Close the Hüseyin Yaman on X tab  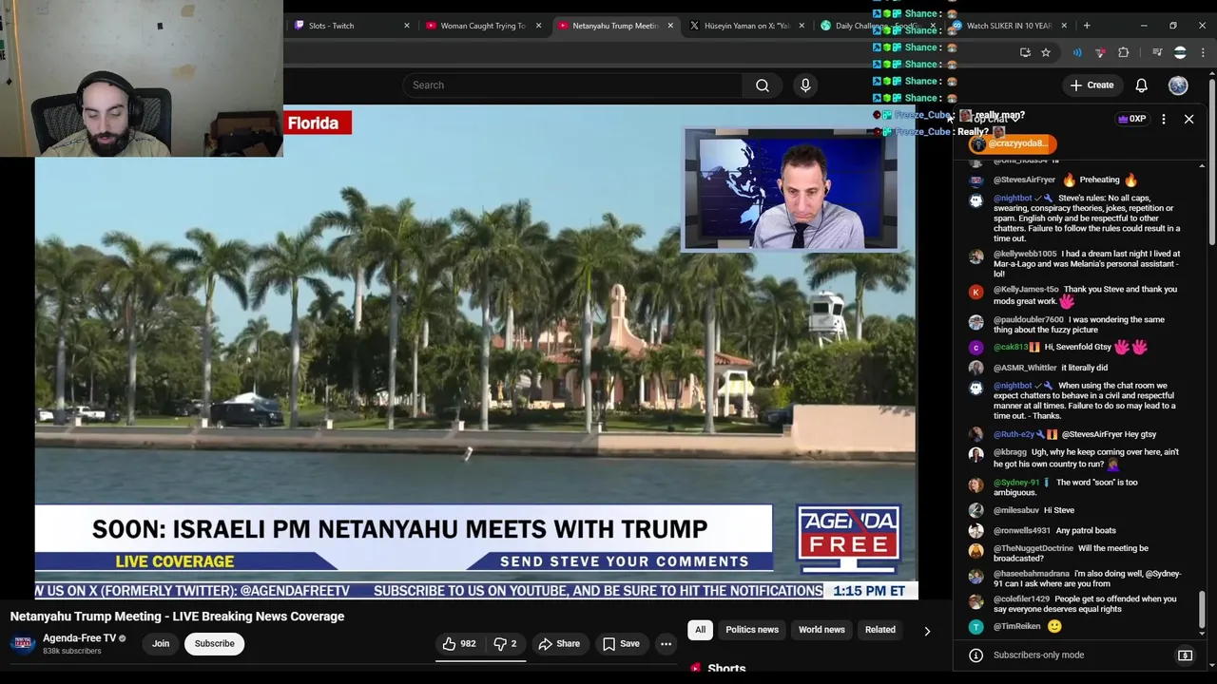coord(802,26)
